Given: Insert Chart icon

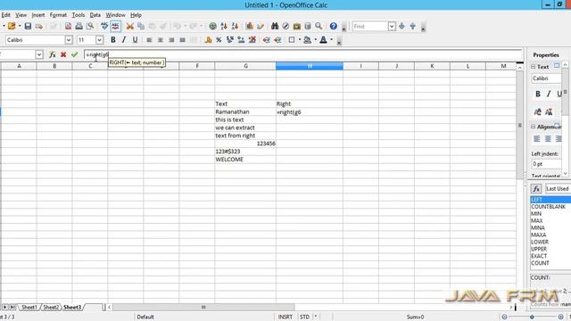Looking at the screenshot, I should click(x=250, y=26).
